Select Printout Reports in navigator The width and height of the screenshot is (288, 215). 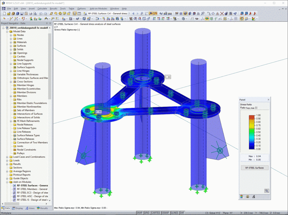coord(22,175)
